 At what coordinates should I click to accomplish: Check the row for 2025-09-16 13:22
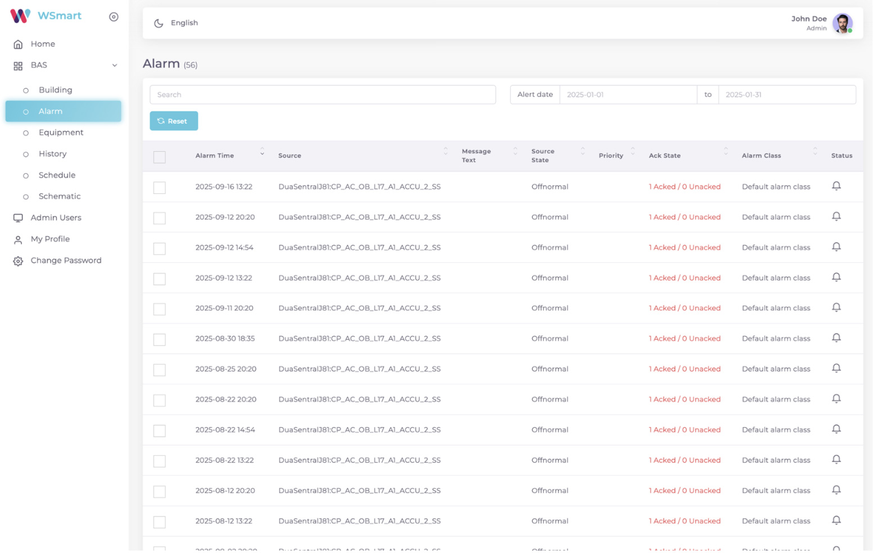(160, 187)
